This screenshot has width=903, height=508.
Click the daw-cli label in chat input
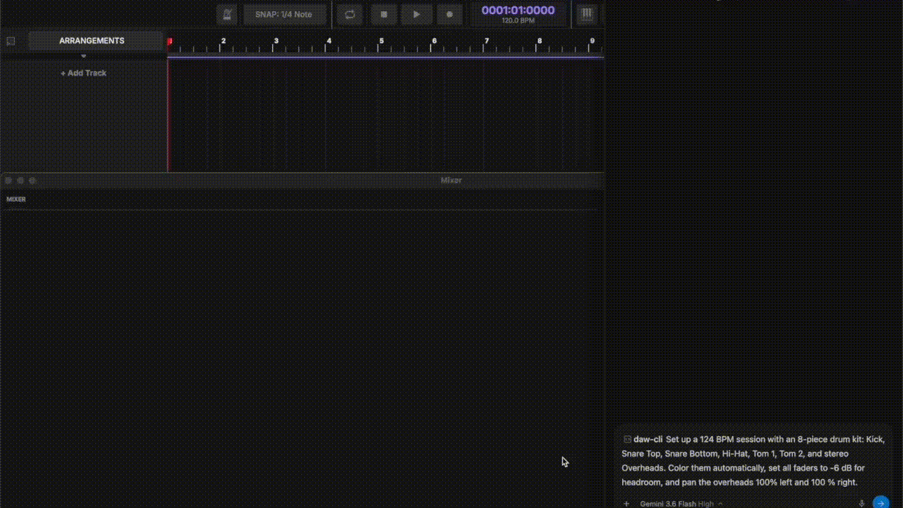click(648, 439)
